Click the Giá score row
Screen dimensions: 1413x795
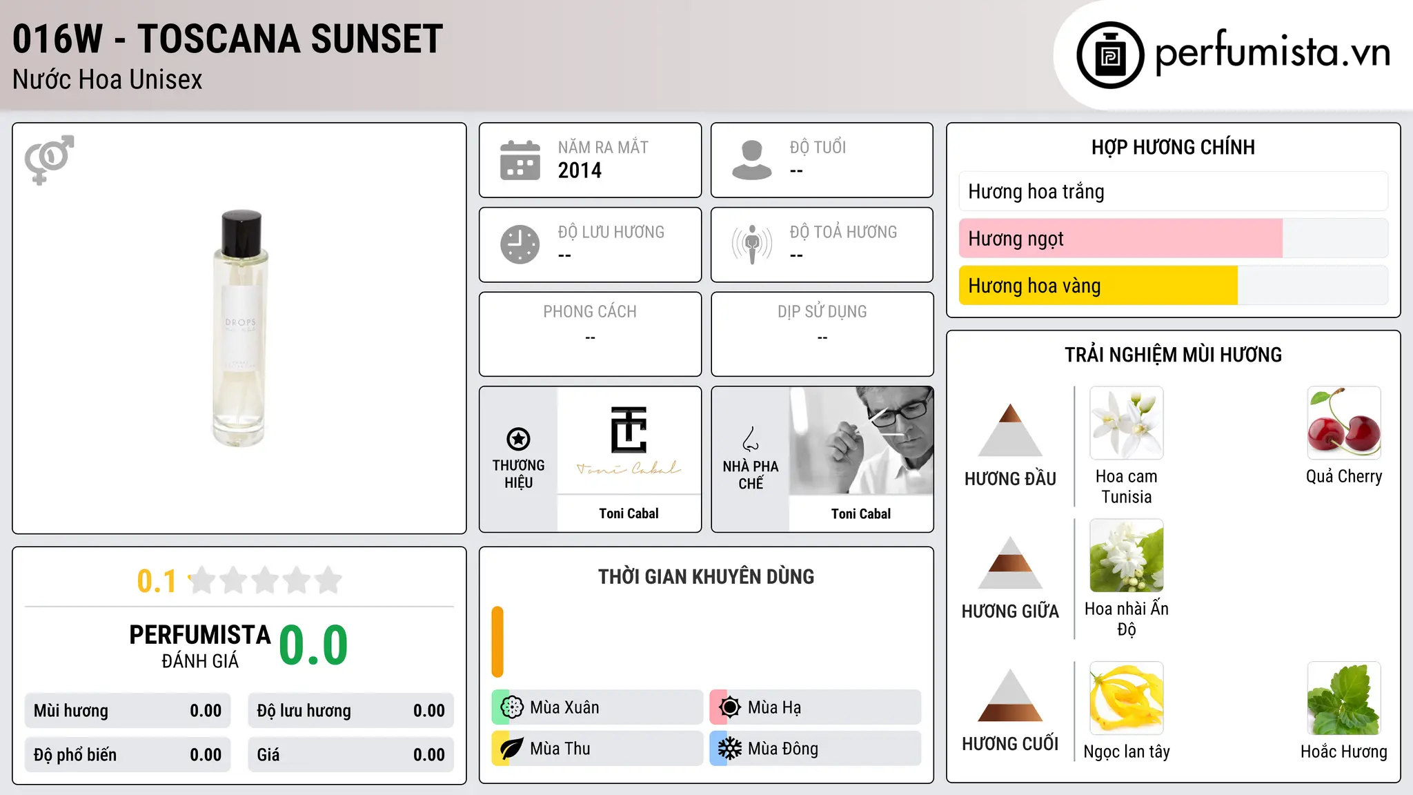coord(350,755)
